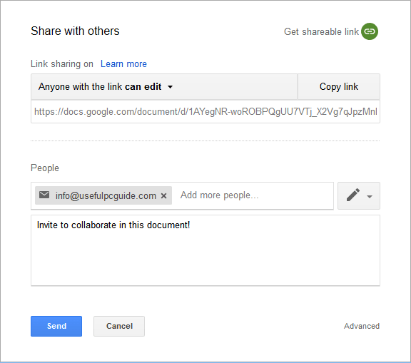Click the green shareable link chain icon
411x363 pixels.
(x=370, y=31)
